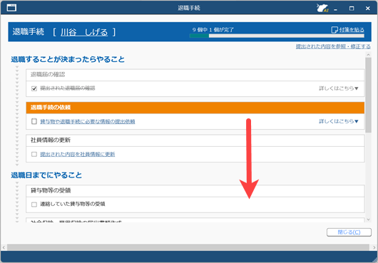Click the vertical scrollbar thumb
Viewport: 378px width, 263px height.
pos(368,95)
